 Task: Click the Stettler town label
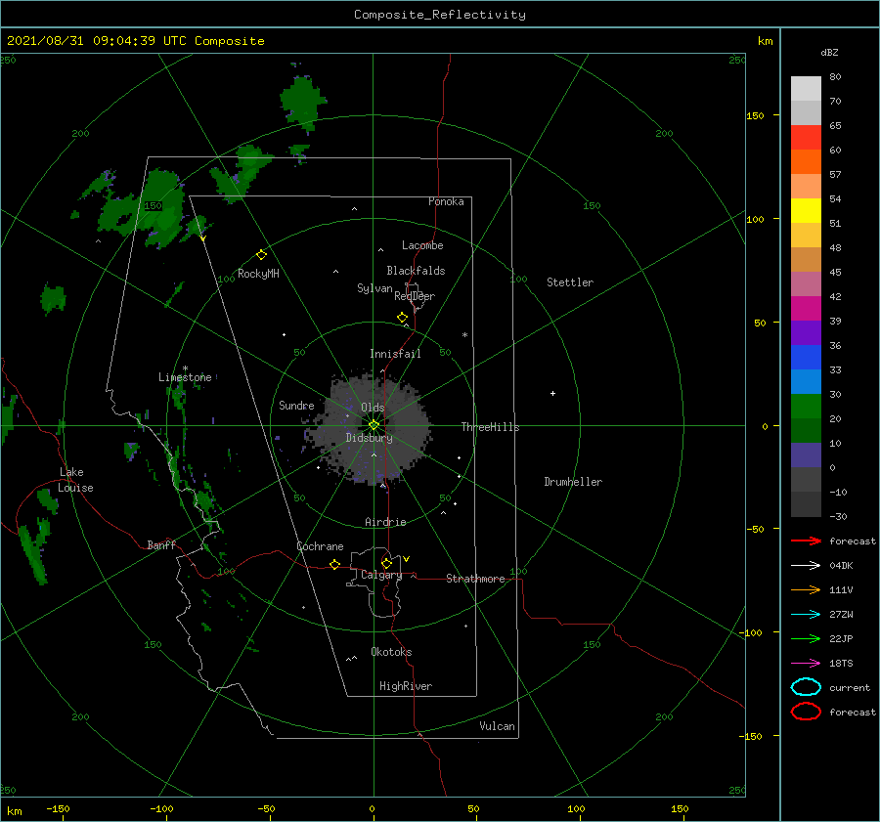pyautogui.click(x=570, y=282)
